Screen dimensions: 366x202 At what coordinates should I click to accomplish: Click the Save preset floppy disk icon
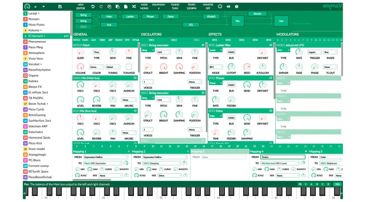[60, 6]
